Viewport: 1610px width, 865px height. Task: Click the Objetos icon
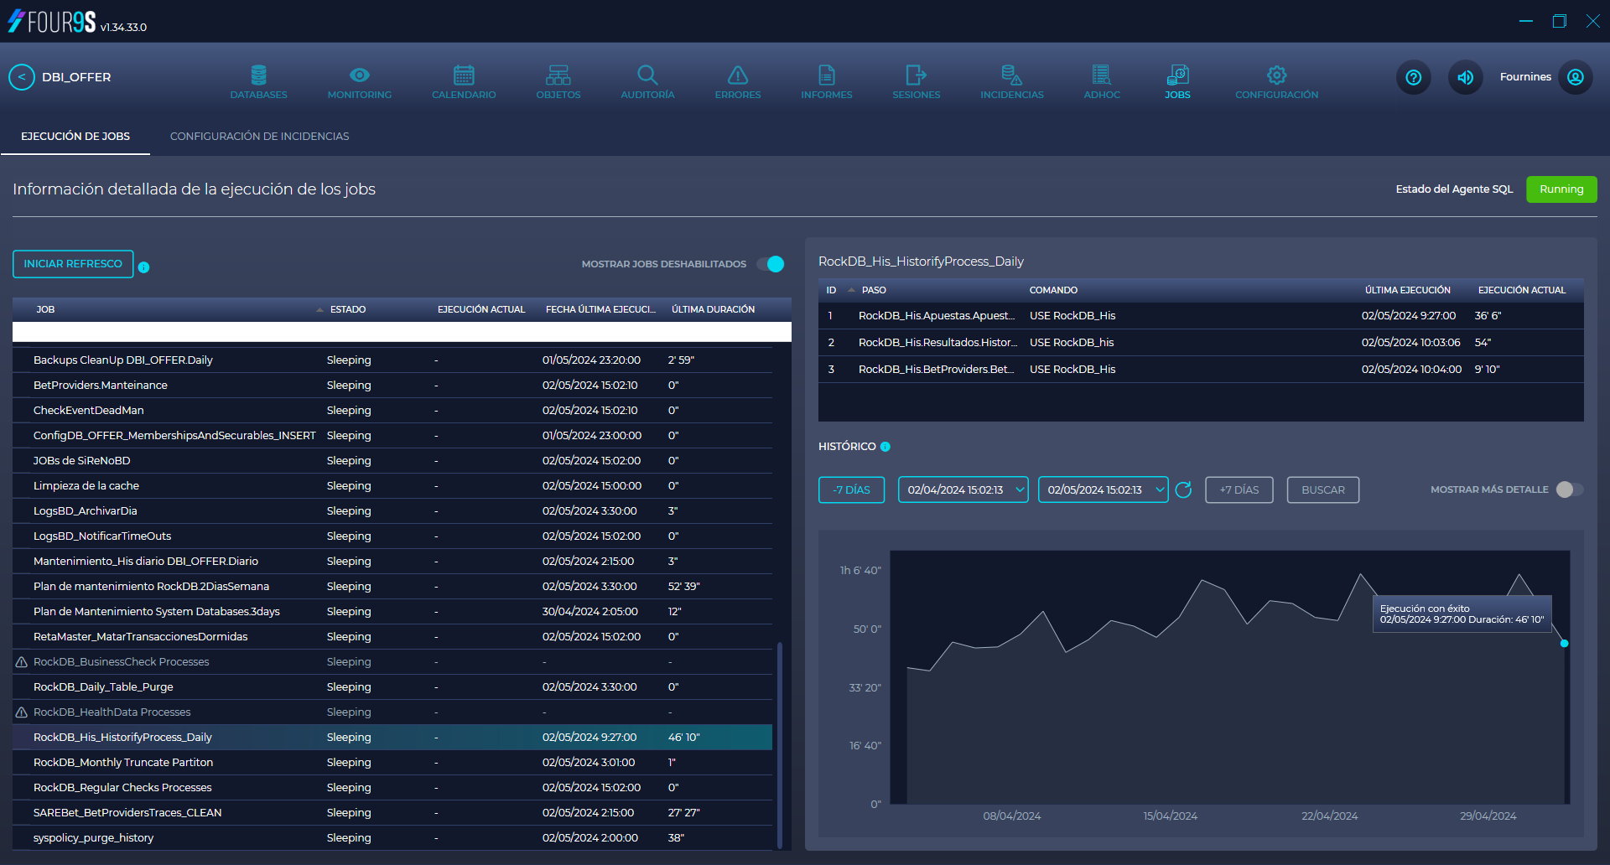558,80
